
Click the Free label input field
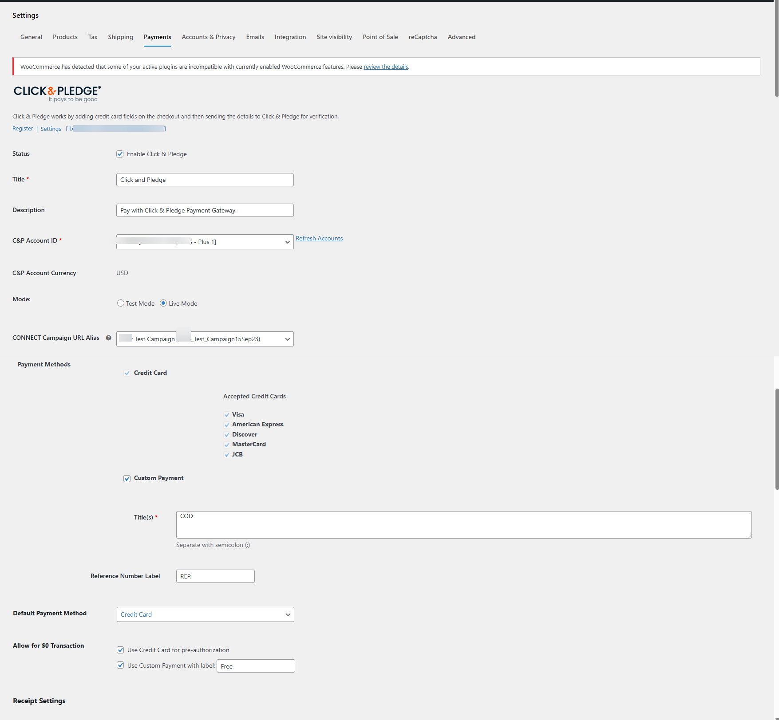(x=256, y=666)
